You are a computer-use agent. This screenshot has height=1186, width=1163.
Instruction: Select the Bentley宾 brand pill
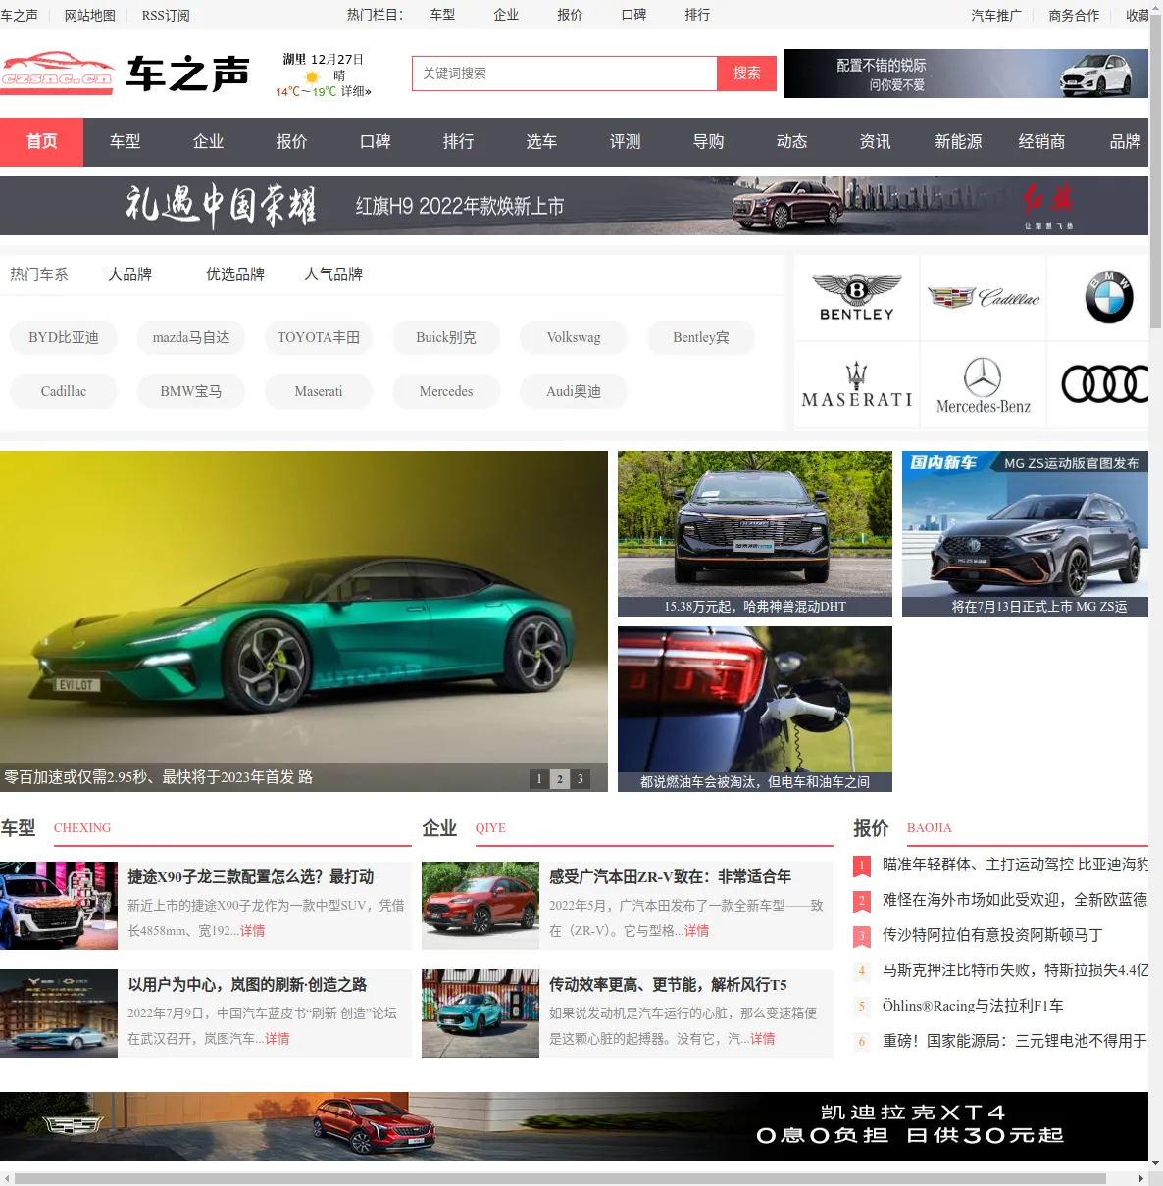click(x=701, y=337)
